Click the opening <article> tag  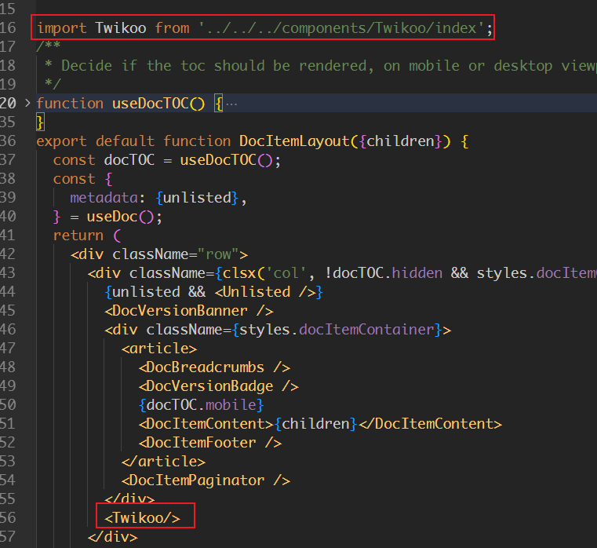coord(159,349)
